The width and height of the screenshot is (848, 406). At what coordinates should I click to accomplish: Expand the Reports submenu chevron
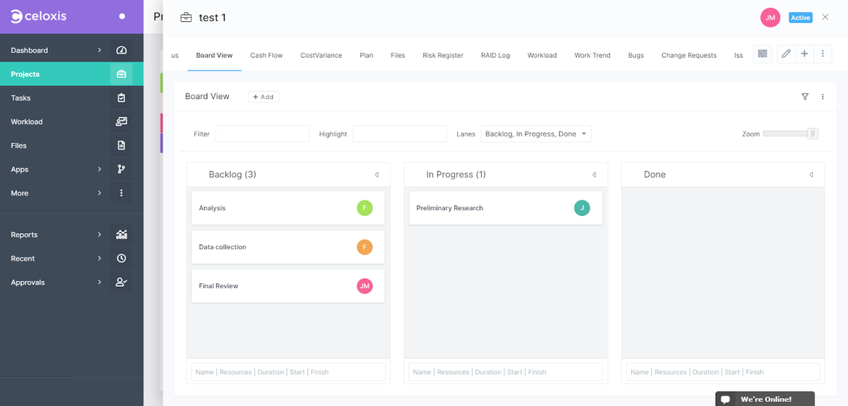(x=100, y=235)
